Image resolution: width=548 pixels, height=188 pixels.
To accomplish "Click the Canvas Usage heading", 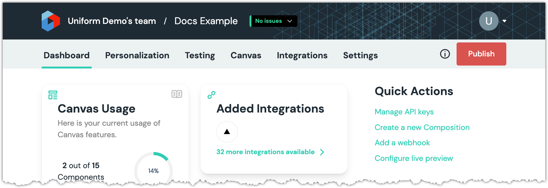I will [x=97, y=109].
